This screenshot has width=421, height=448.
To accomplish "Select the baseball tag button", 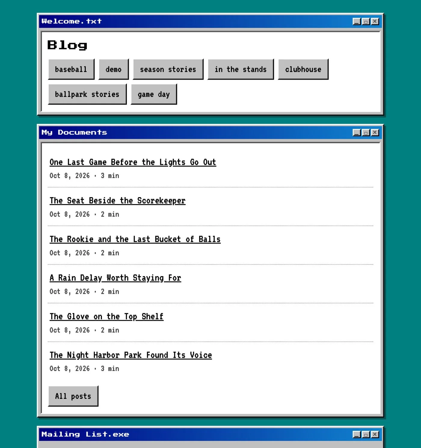I will coord(71,69).
